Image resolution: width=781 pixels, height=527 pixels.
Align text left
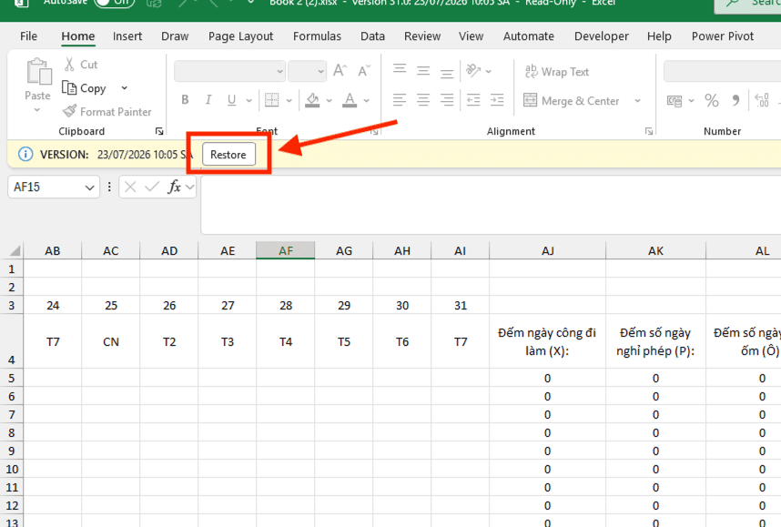click(400, 100)
